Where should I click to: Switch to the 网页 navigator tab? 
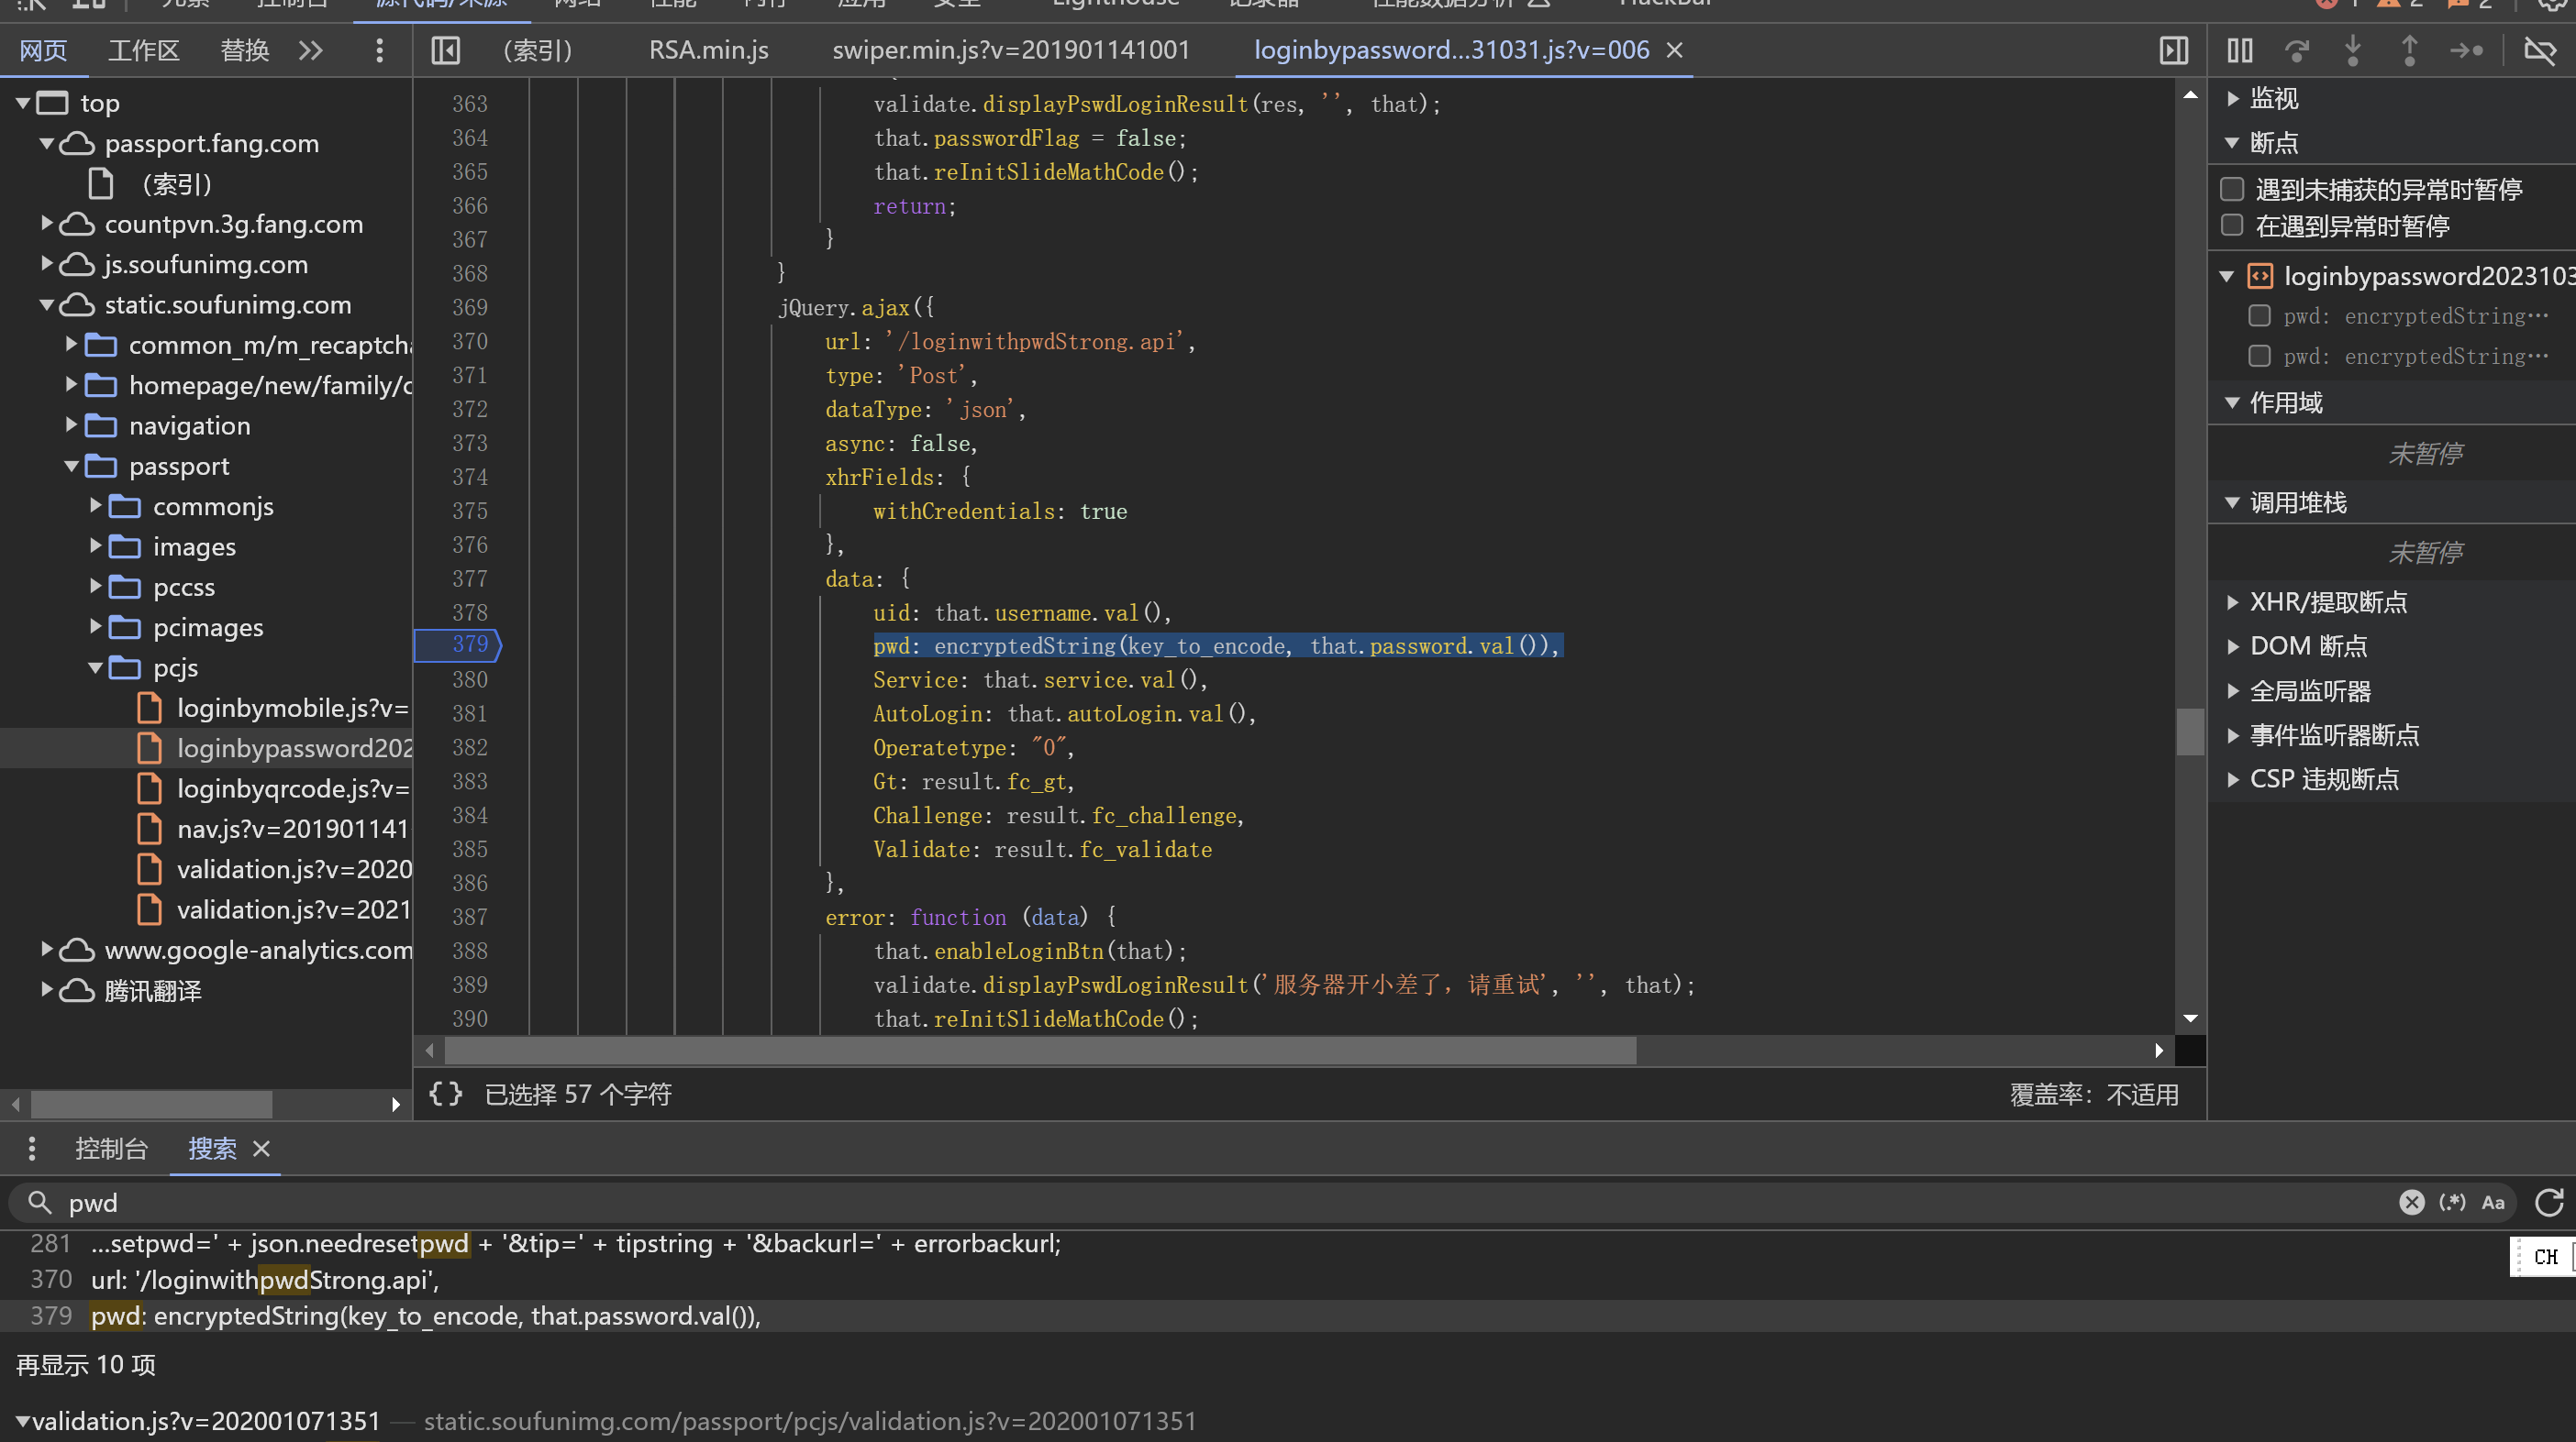pos(44,50)
